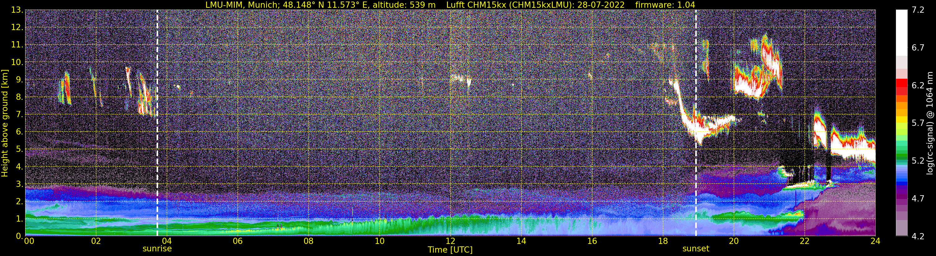Click the height axis tick '2.'
Screen dimensions: 936x256
[x=19, y=201]
